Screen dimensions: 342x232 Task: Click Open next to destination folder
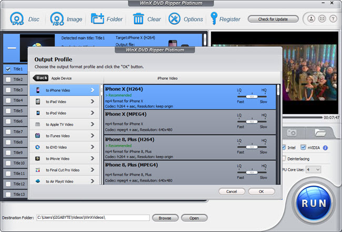click(194, 218)
